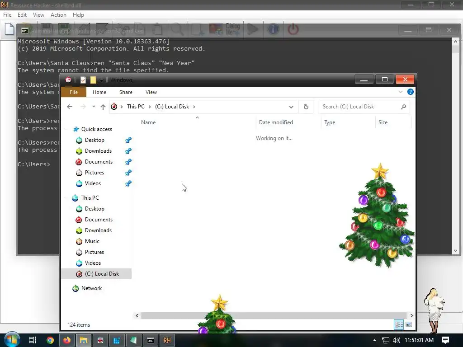Select This PC in navigation tree
The image size is (463, 347).
tap(90, 198)
